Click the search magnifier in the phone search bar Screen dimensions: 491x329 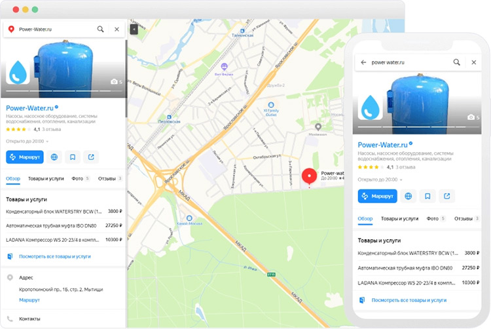click(x=457, y=62)
